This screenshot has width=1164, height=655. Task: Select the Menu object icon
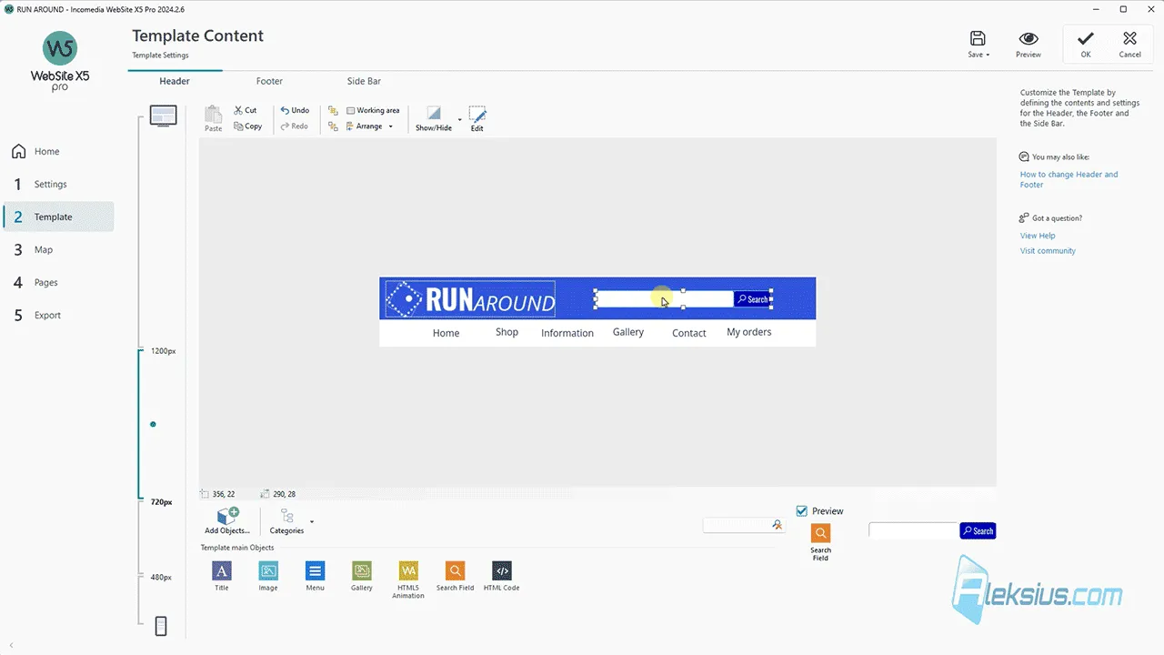(x=315, y=570)
